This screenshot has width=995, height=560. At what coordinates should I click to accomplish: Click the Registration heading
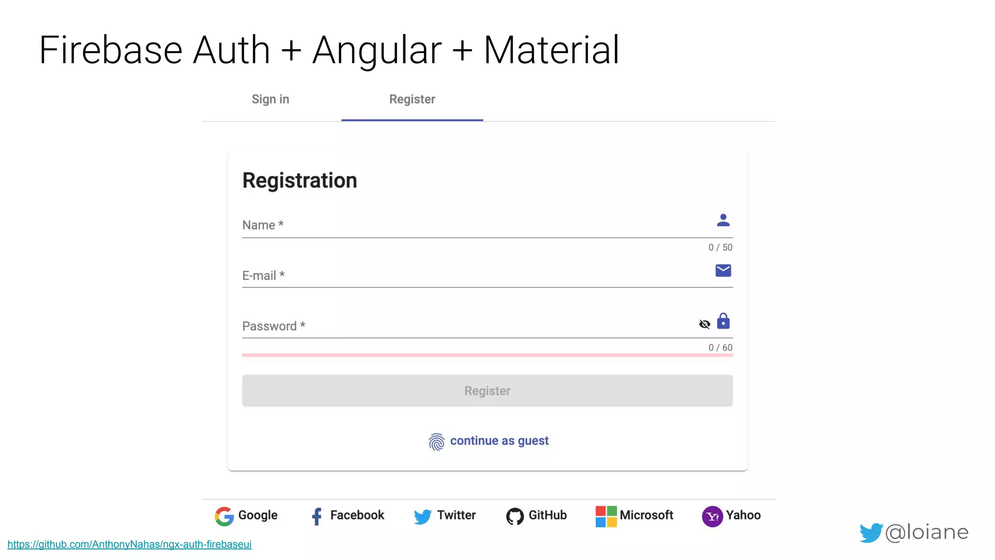pyautogui.click(x=300, y=181)
